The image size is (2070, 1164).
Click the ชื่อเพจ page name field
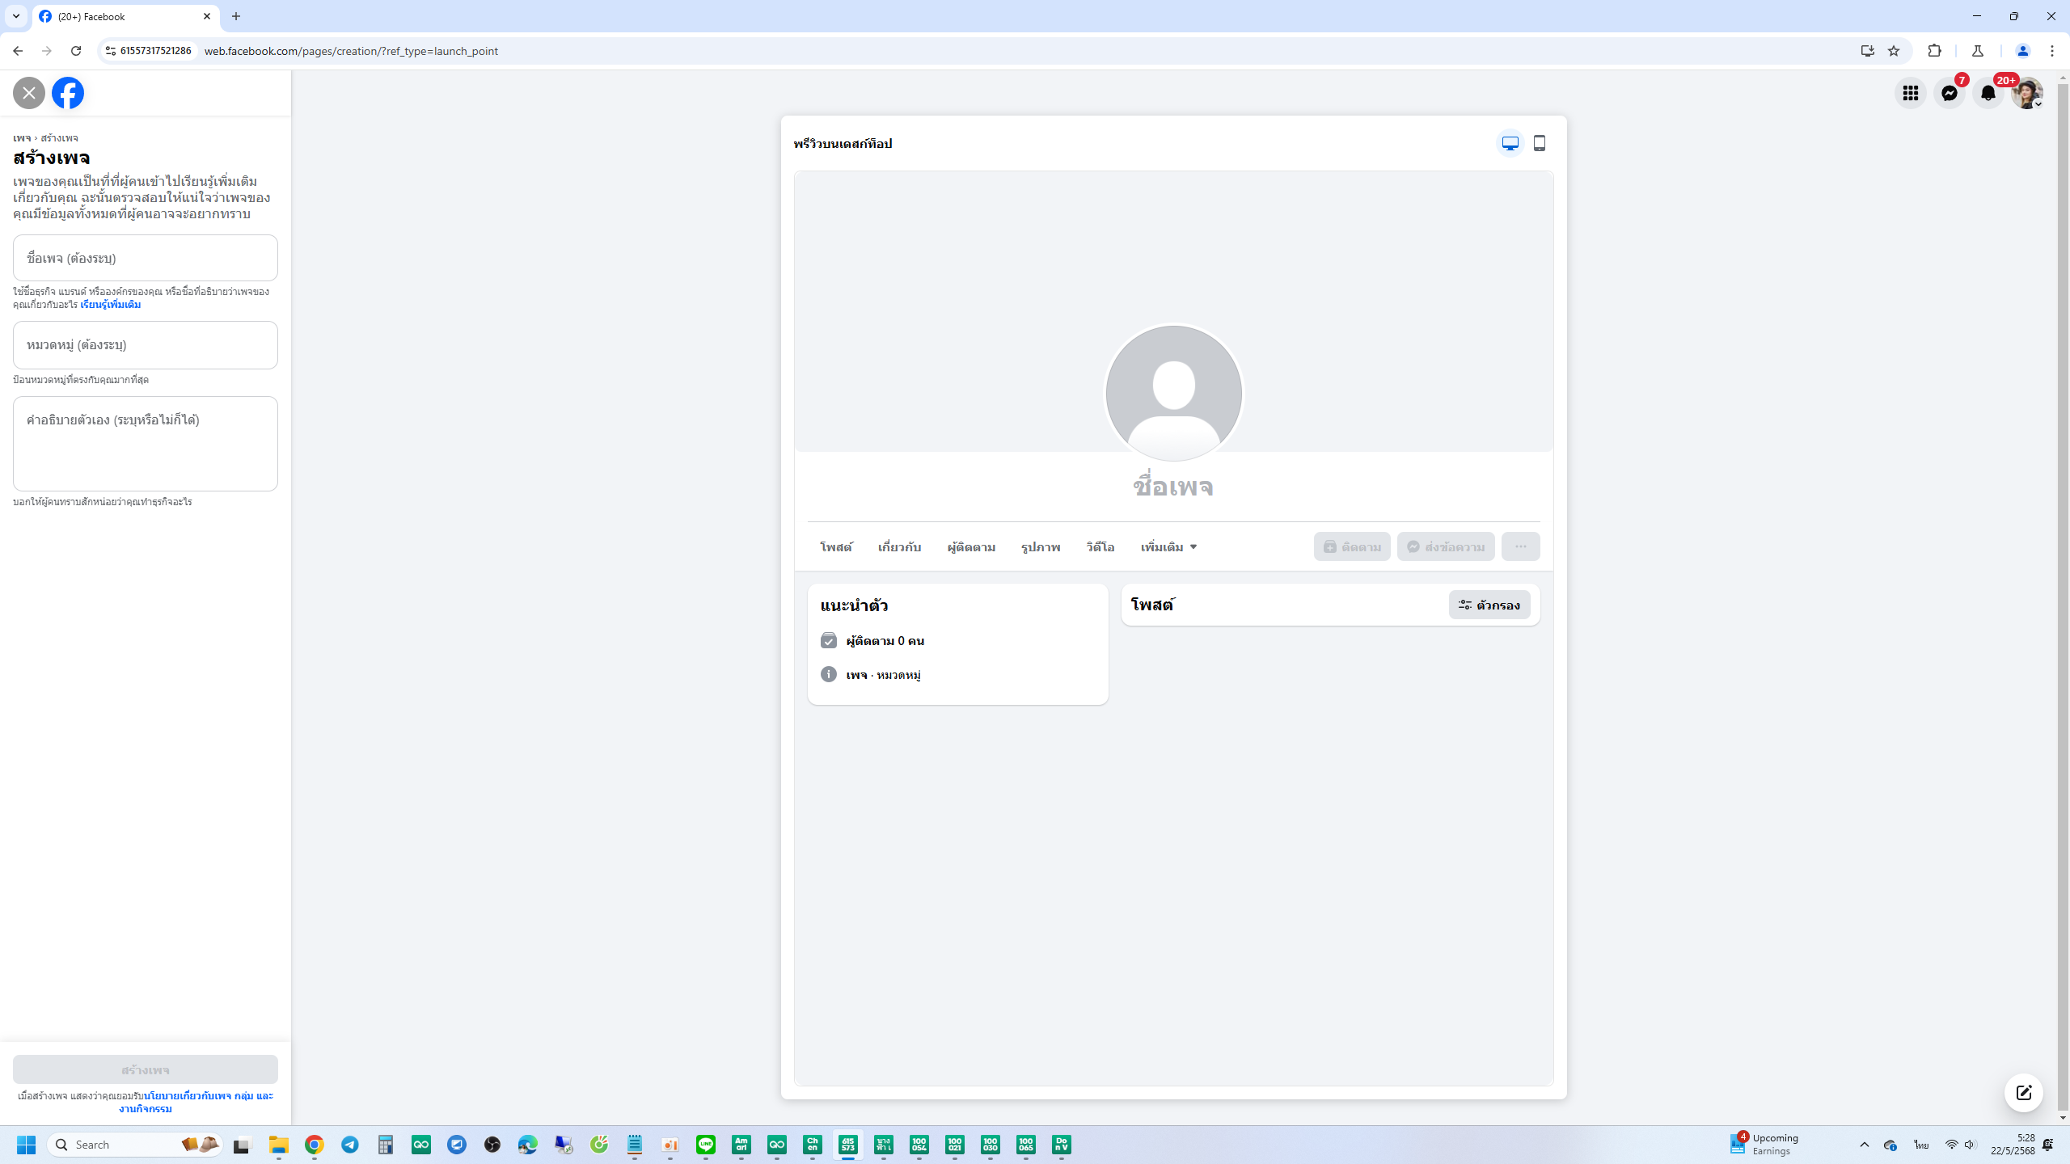pyautogui.click(x=146, y=258)
